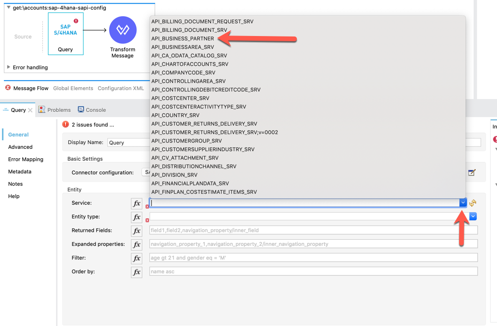Refresh the Service metadata list icon

pos(473,203)
